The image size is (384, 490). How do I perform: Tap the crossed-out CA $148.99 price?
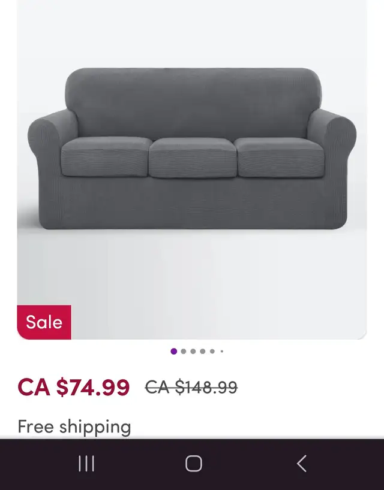tap(191, 387)
